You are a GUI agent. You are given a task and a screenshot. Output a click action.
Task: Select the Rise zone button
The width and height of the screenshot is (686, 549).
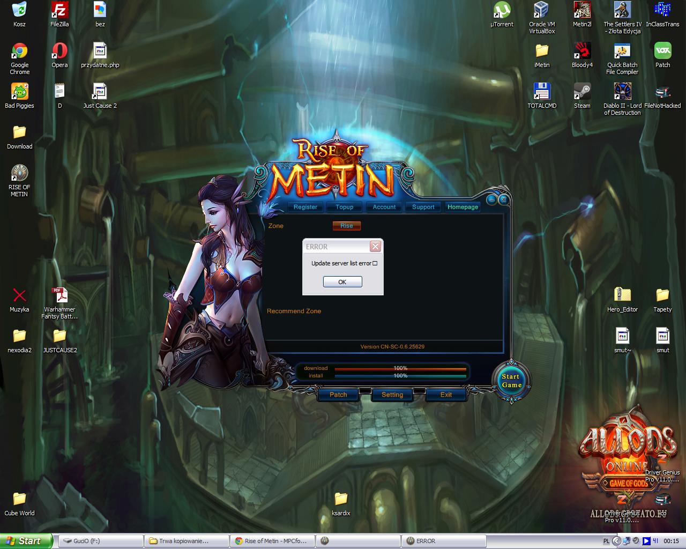tap(347, 226)
